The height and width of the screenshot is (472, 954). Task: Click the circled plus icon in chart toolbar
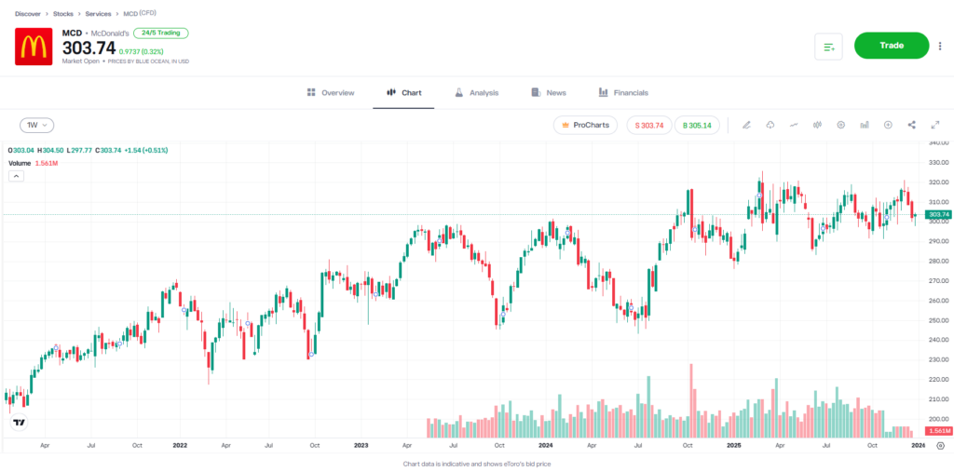pos(888,125)
